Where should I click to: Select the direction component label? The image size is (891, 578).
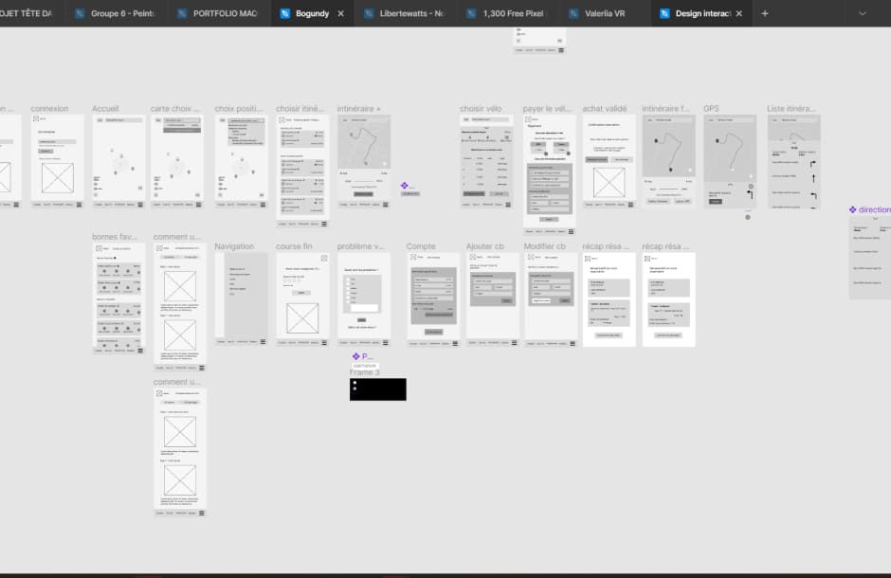tap(872, 209)
